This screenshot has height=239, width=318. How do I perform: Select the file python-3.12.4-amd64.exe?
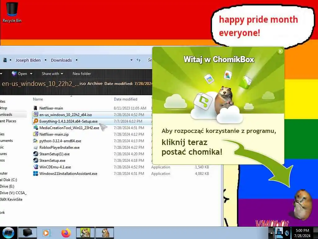[60, 141]
